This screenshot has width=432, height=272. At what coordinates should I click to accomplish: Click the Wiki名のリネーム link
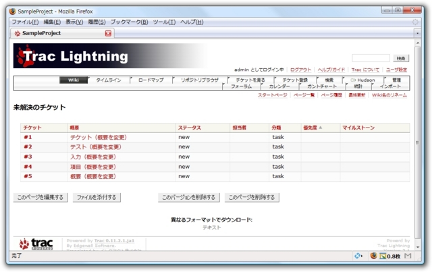389,95
